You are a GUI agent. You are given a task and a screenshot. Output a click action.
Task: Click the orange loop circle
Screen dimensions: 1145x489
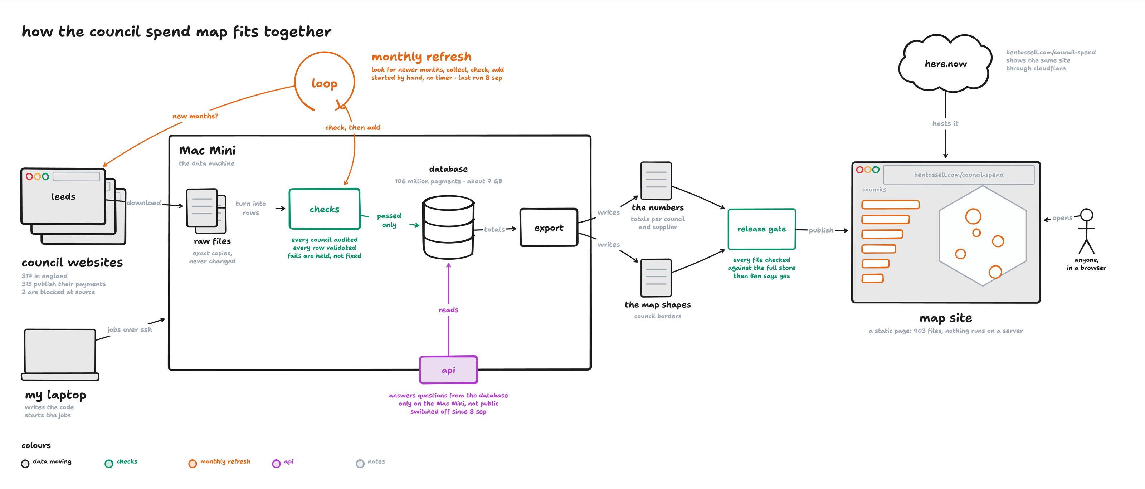point(325,82)
